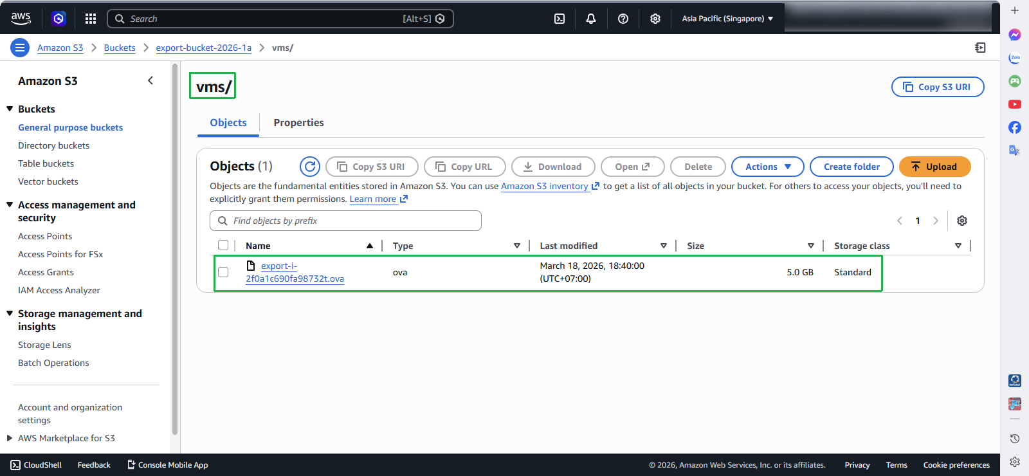Go to export-bucket-2026-1a breadcrumb
Screen dimensions: 1029x476
click(x=204, y=48)
